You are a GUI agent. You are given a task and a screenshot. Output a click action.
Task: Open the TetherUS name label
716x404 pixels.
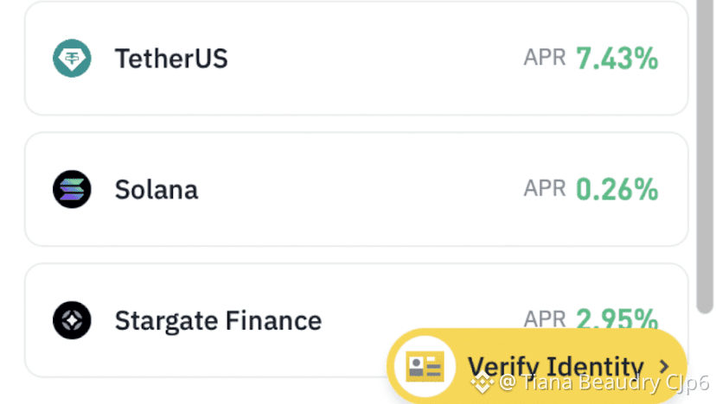pos(171,59)
